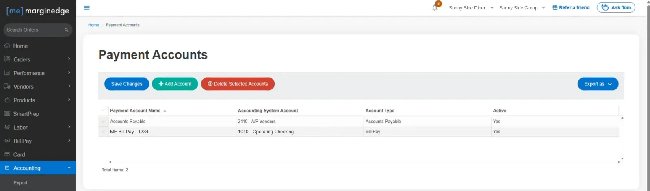
Task: Click the Home breadcrumb link
Action: pos(93,25)
